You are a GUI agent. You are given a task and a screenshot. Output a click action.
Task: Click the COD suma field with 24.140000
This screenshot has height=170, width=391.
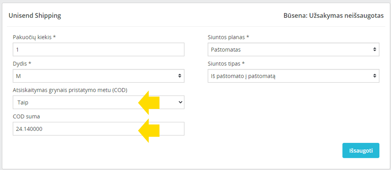98,129
